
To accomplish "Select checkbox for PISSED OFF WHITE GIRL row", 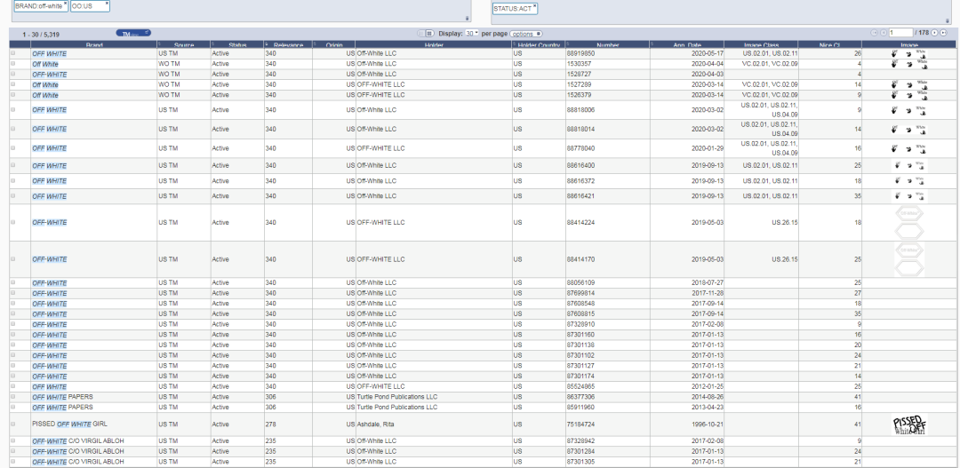I will coord(12,424).
